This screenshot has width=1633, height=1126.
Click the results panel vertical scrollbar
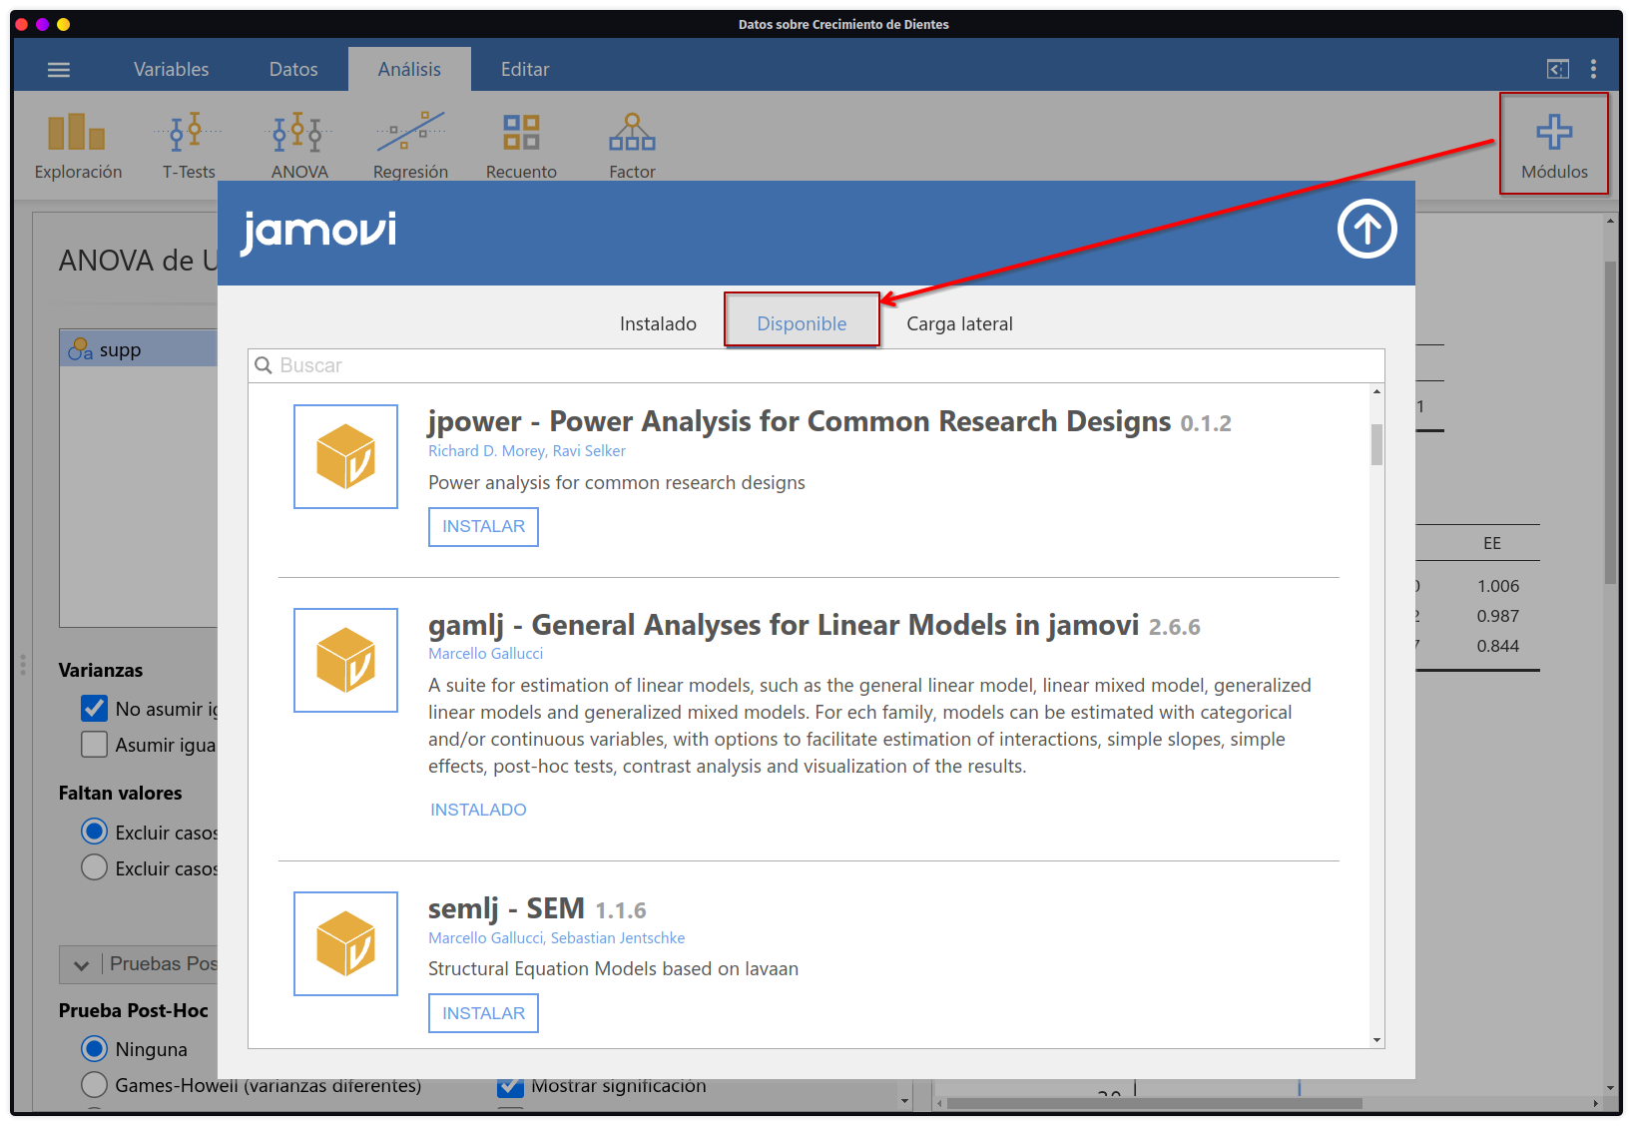point(1610,423)
